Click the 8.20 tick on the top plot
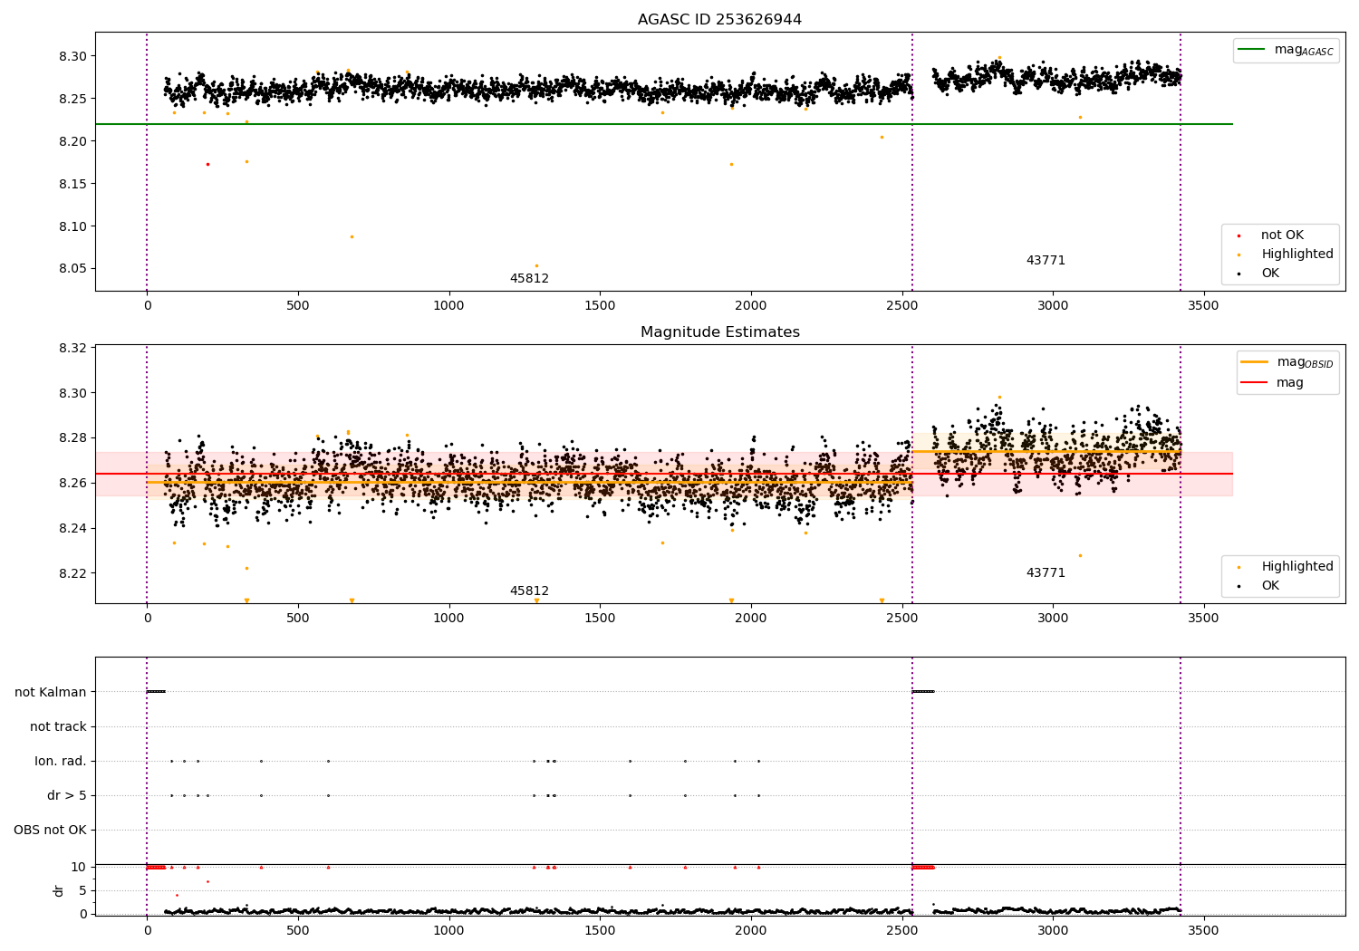1359x951 pixels. click(72, 141)
